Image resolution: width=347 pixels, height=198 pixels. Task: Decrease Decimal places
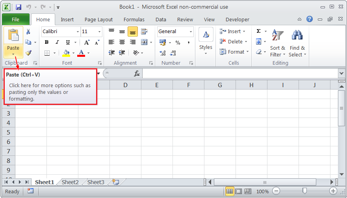pos(173,53)
